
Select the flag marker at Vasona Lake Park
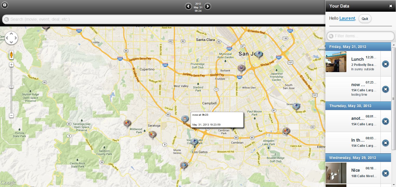(x=194, y=142)
